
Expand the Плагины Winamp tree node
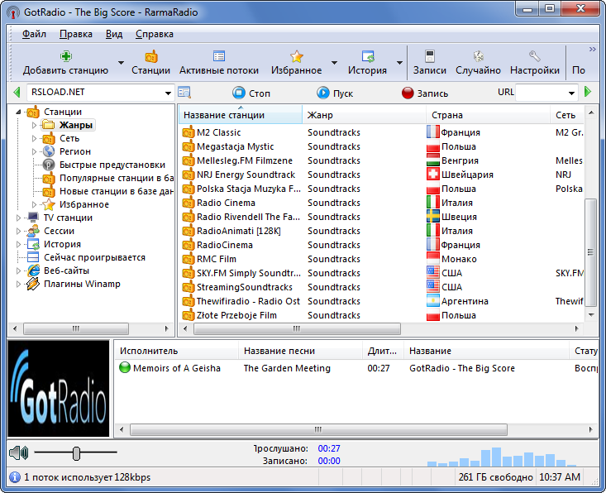pyautogui.click(x=18, y=285)
